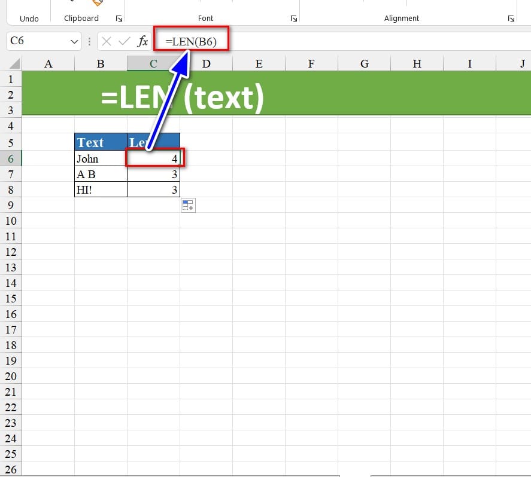Select the cell containing A B
Viewport: 531px width, 477px height.
tap(101, 174)
